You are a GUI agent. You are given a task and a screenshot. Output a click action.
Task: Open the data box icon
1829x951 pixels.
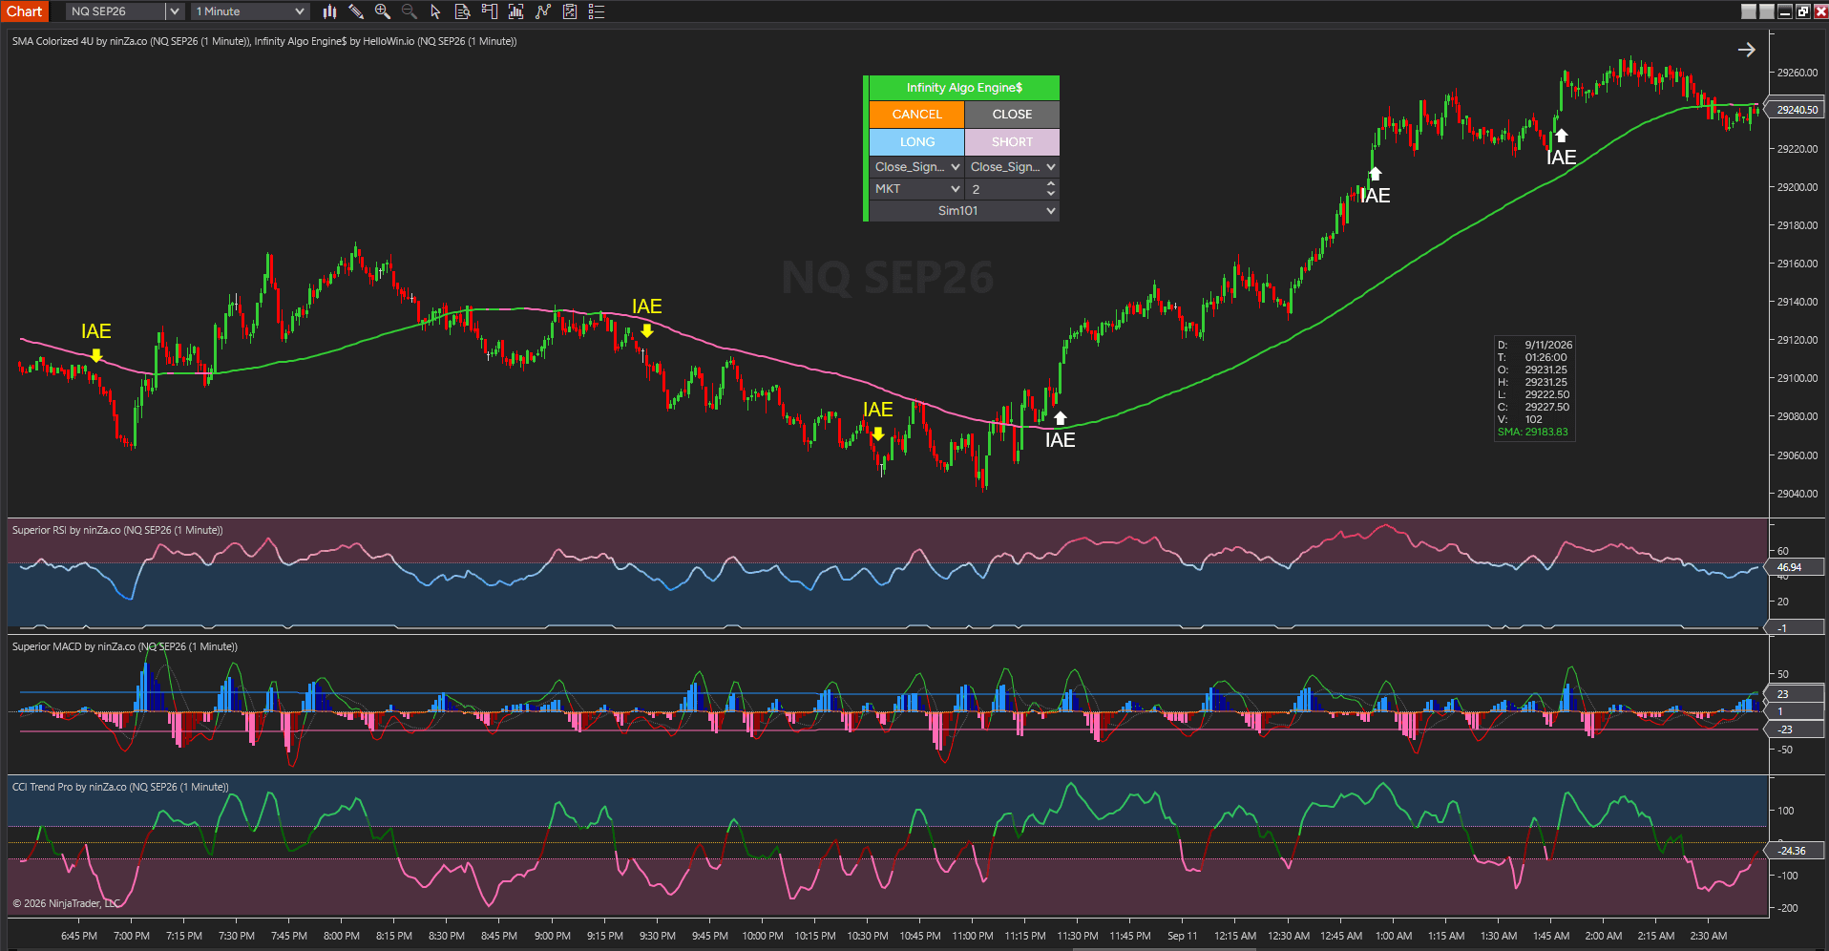tap(463, 11)
